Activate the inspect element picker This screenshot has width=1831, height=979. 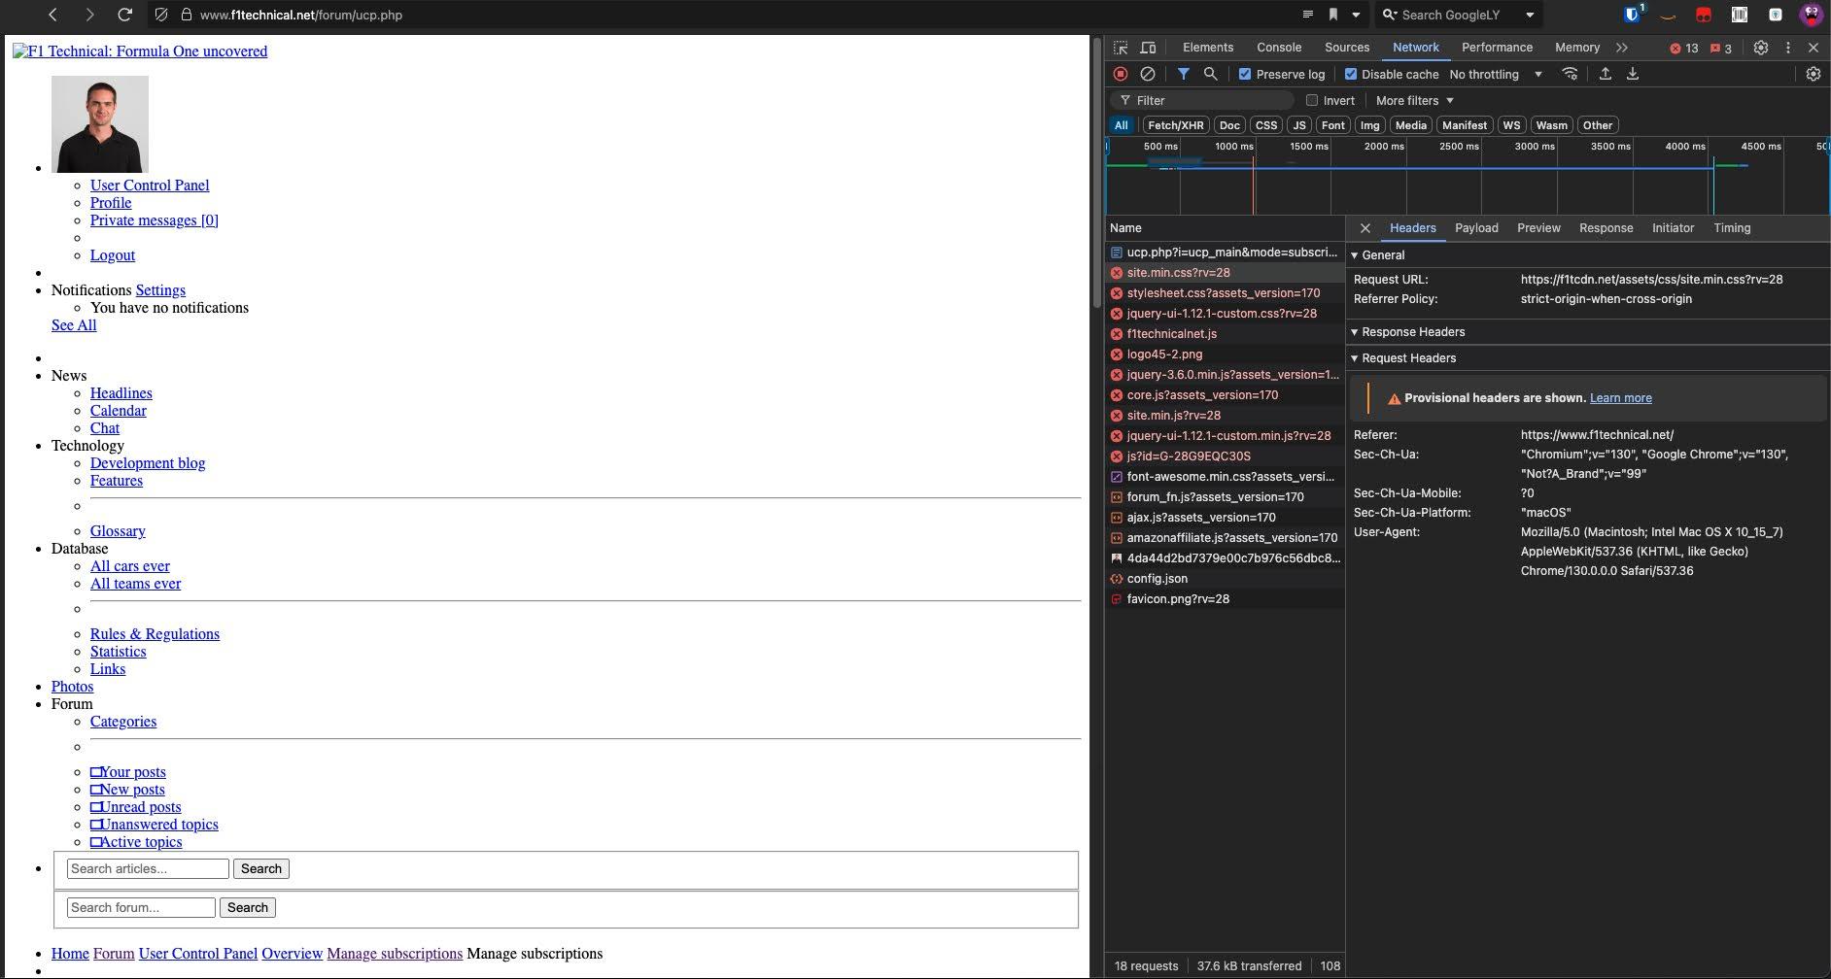1121,48
